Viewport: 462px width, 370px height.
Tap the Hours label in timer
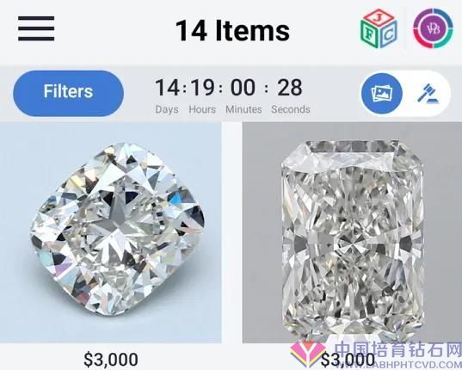coord(202,109)
